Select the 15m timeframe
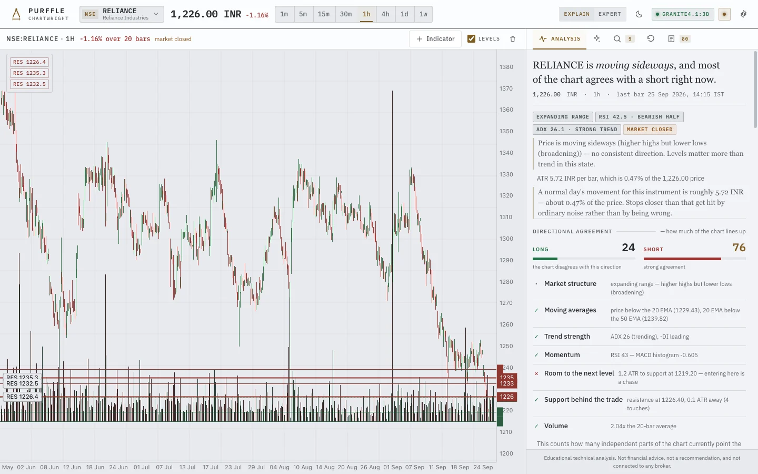This screenshot has width=758, height=474. pos(324,14)
